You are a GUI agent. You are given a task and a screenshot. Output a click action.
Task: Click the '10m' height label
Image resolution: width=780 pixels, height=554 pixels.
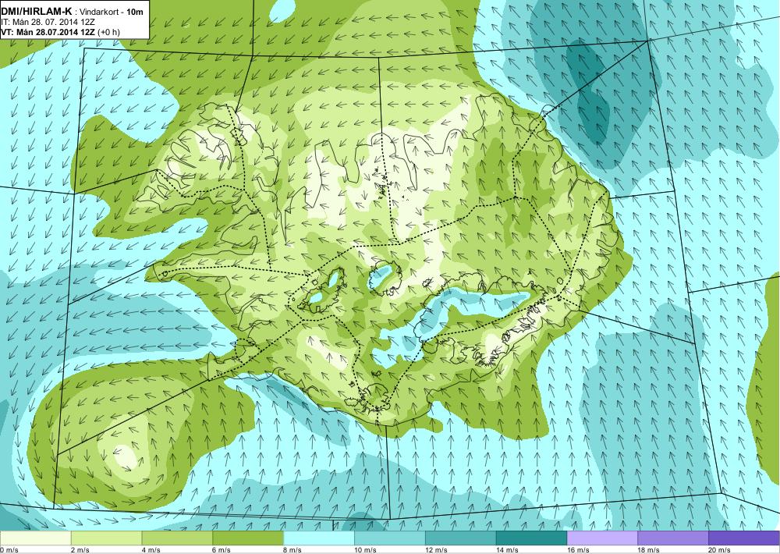pos(134,12)
